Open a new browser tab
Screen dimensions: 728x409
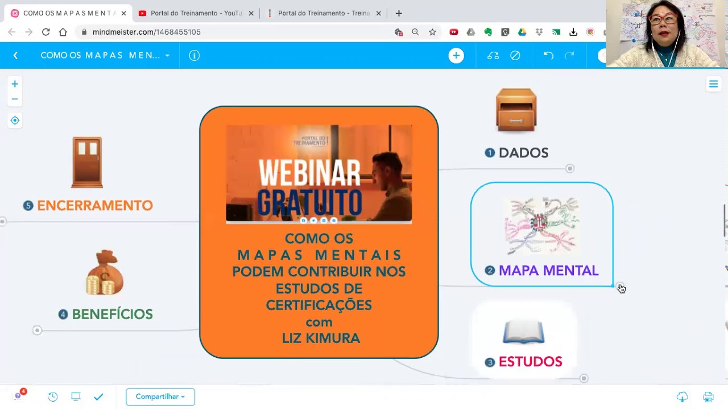click(x=399, y=13)
